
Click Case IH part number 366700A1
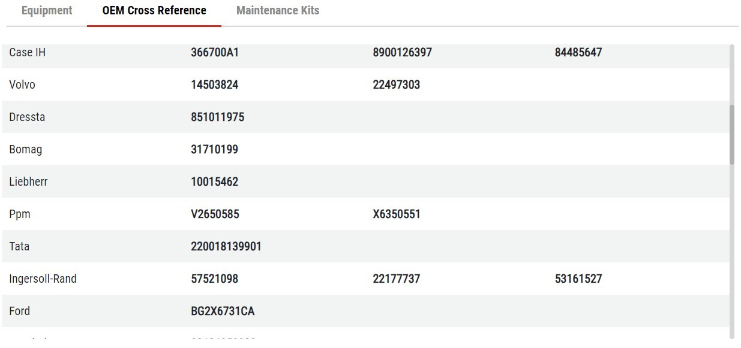coord(215,53)
